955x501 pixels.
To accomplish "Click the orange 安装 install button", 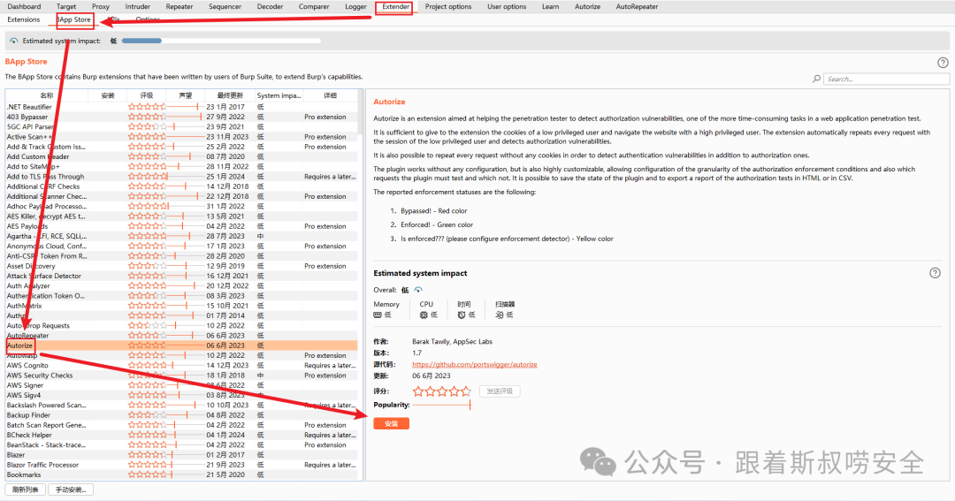I will click(x=391, y=424).
